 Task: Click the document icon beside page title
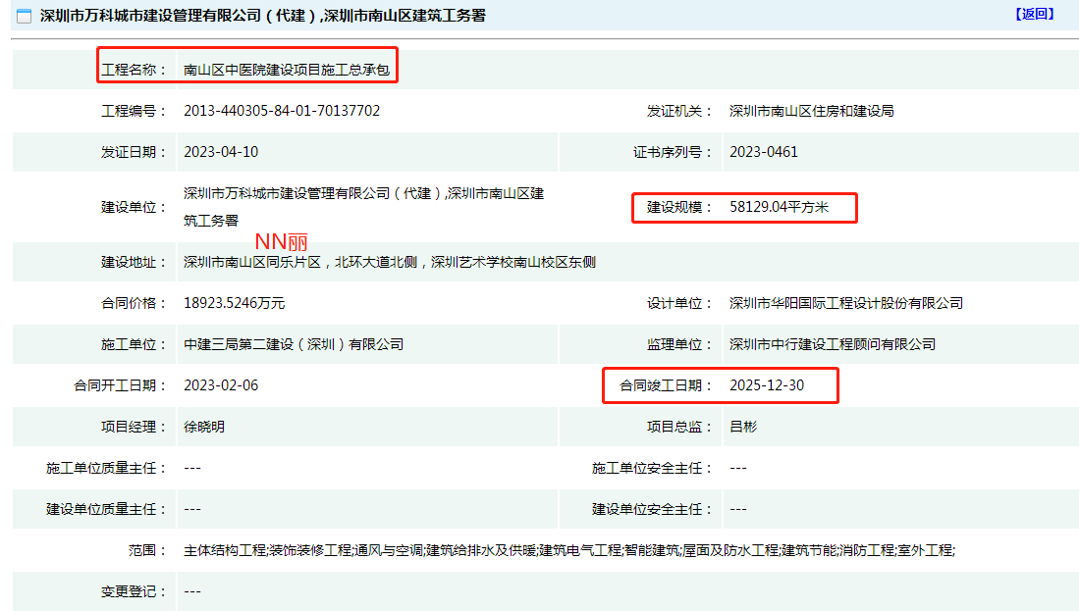pyautogui.click(x=24, y=16)
